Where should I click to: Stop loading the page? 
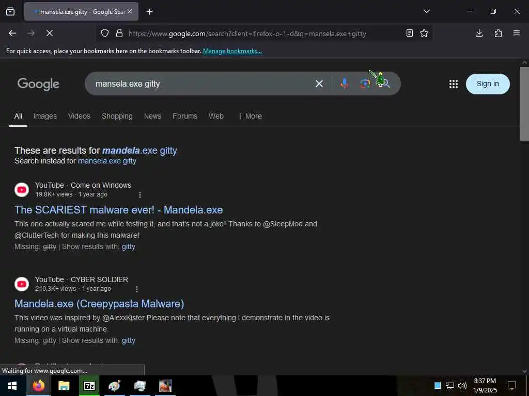coord(50,33)
